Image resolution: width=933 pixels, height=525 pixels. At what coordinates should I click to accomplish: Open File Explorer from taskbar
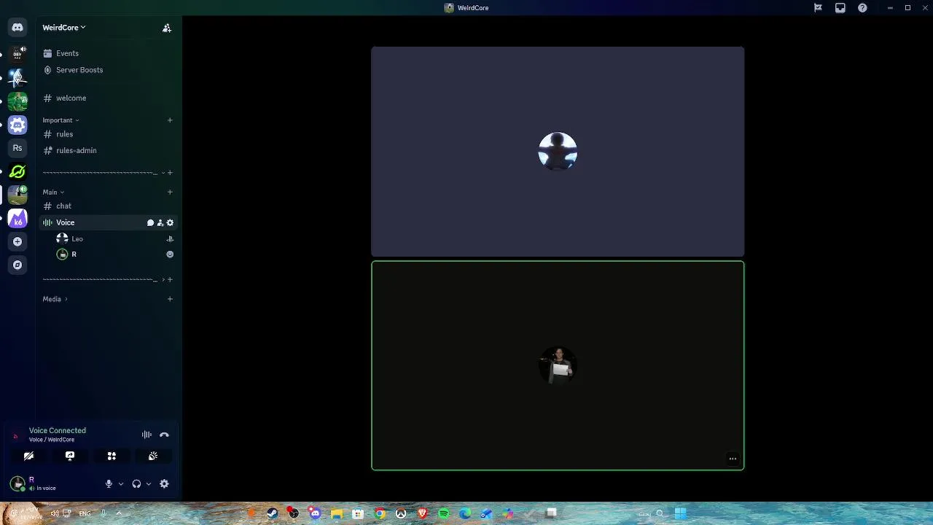point(337,513)
